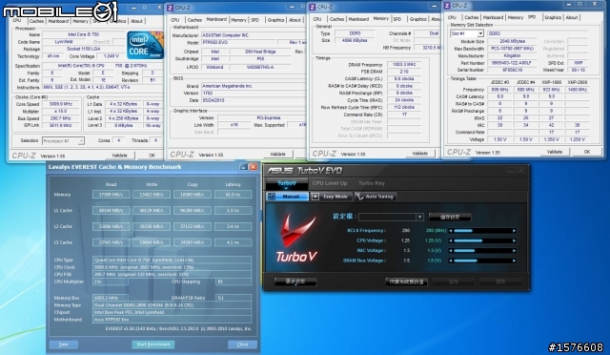Viewport: 610px width, 355px height.
Task: Click Validate in the Mainboard window
Action: pyautogui.click(x=277, y=154)
